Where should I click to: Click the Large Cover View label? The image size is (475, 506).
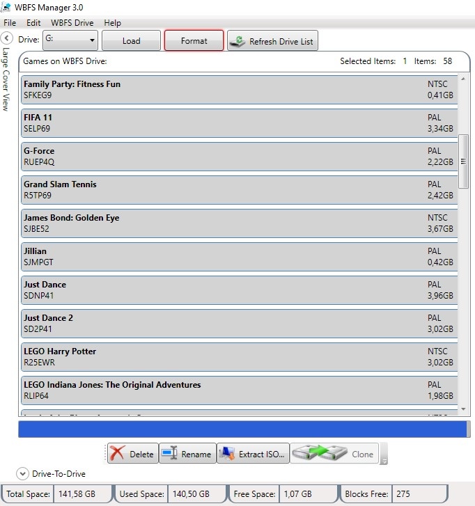[6, 79]
